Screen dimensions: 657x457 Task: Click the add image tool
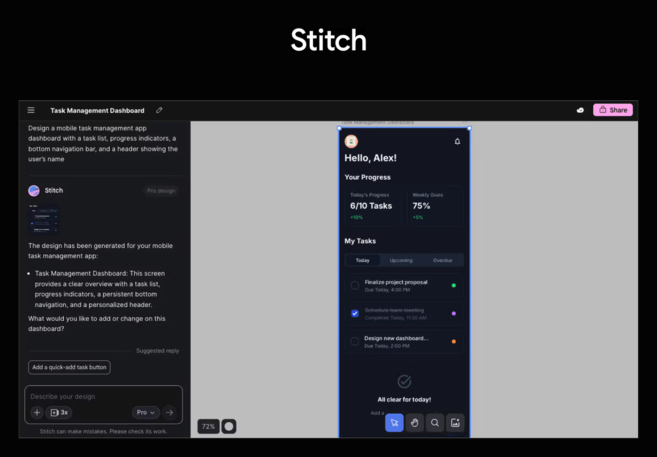coord(455,423)
